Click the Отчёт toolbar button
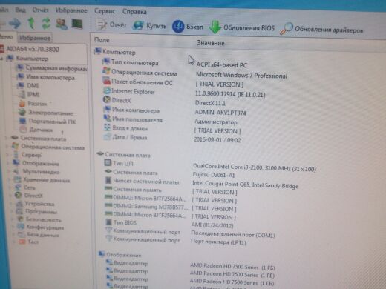 (111, 24)
